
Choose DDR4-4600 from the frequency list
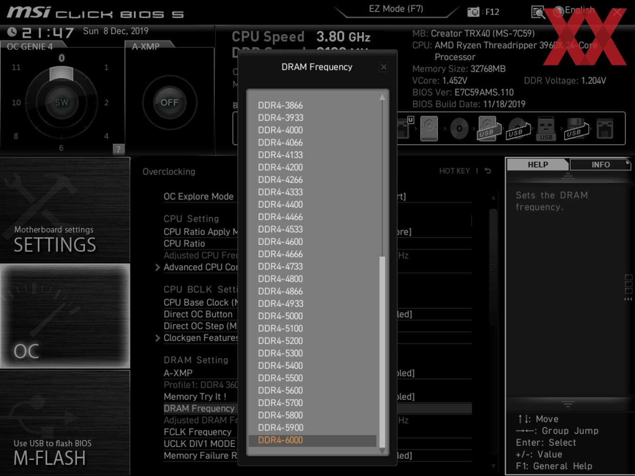click(x=280, y=242)
